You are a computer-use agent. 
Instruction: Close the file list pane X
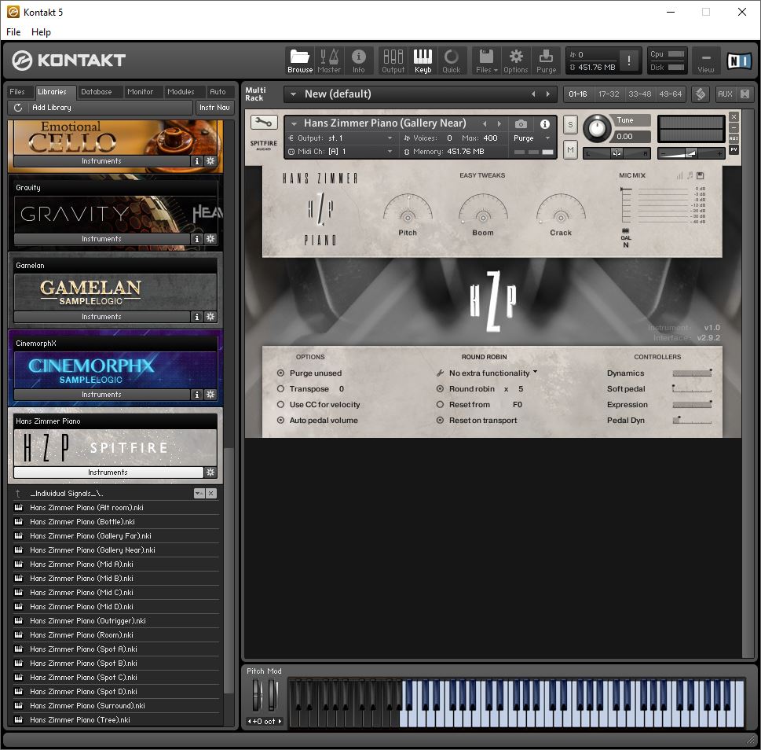(211, 494)
